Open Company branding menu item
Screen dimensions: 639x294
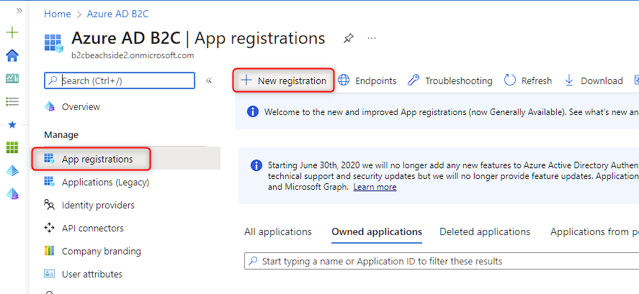click(92, 252)
